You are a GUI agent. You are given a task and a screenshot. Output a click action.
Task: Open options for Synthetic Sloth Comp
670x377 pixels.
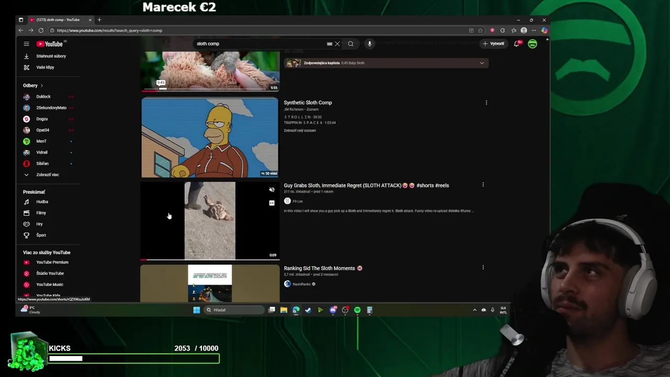pyautogui.click(x=486, y=103)
